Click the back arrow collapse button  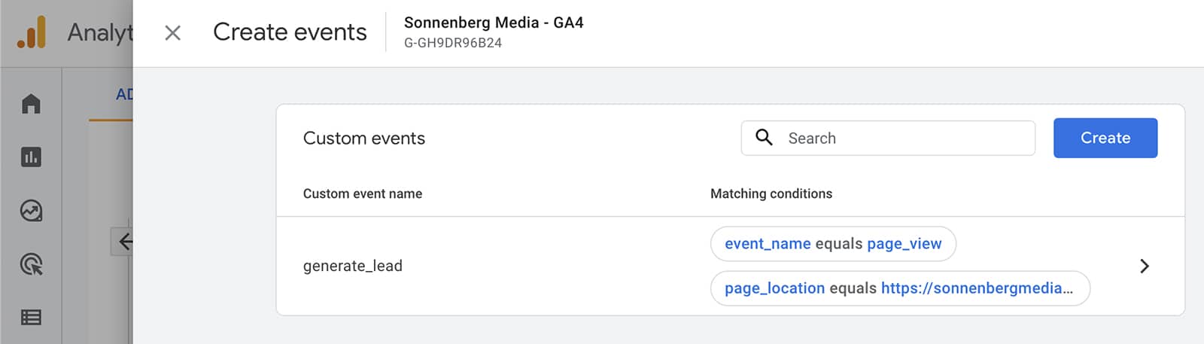coord(123,242)
